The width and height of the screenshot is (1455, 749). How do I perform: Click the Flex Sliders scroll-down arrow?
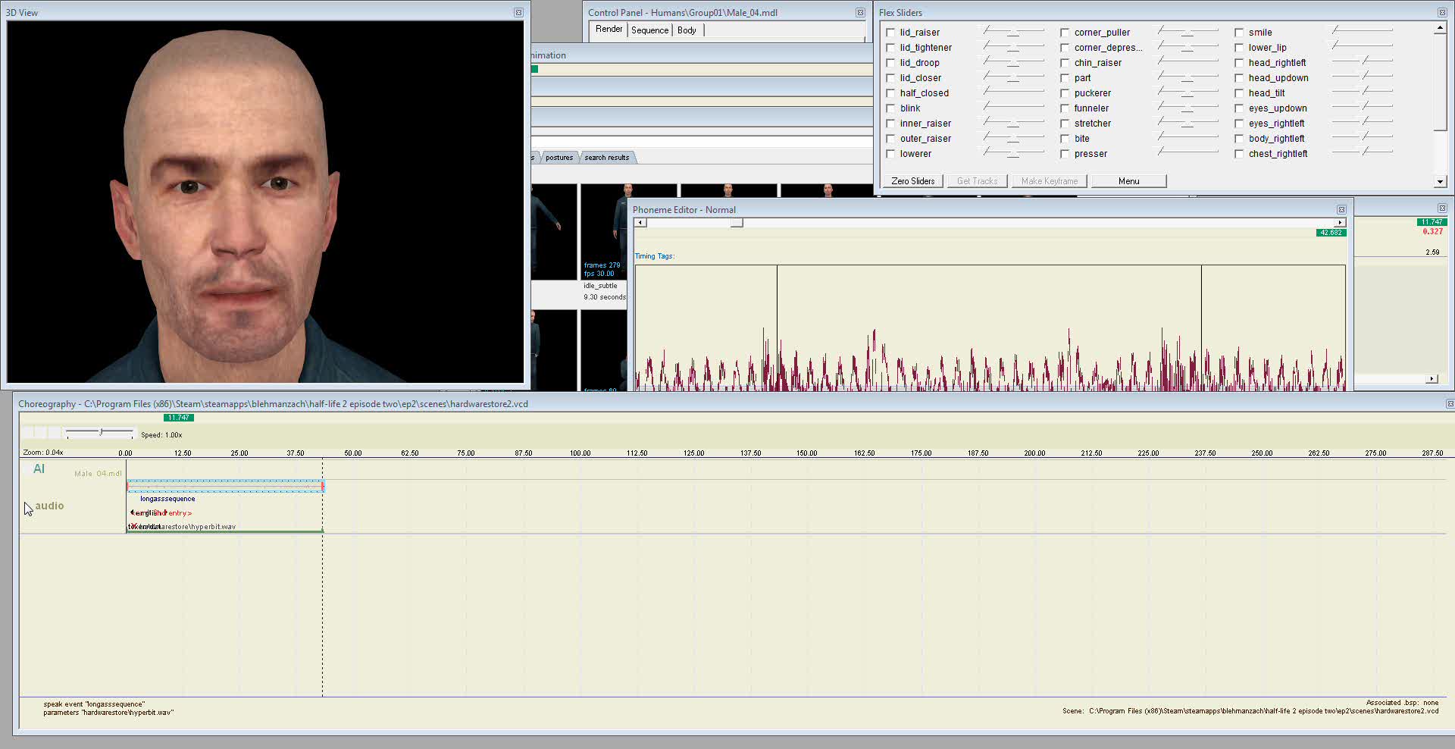pos(1440,182)
